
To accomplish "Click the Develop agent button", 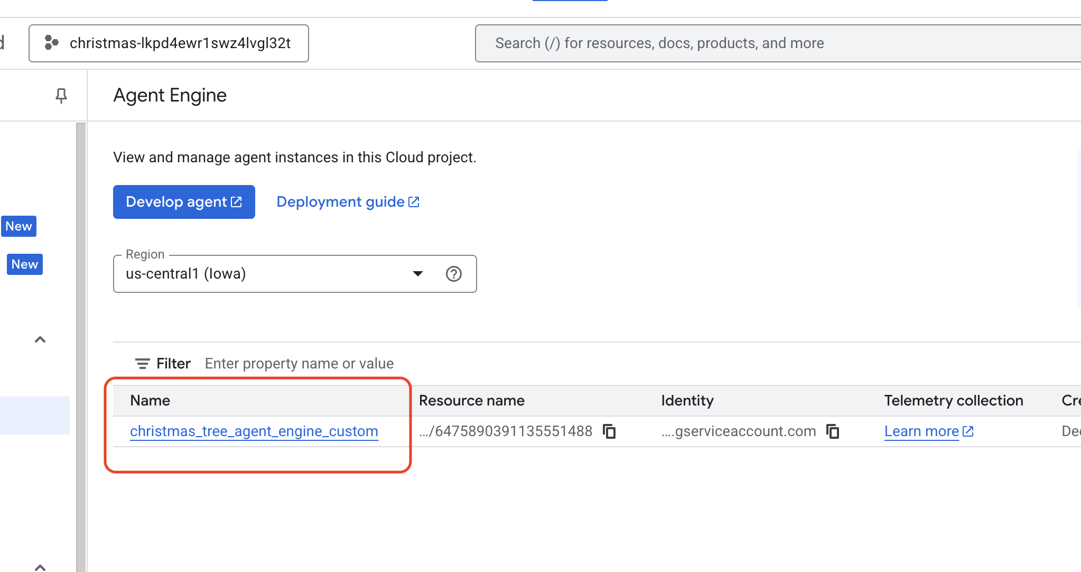I will [x=184, y=202].
